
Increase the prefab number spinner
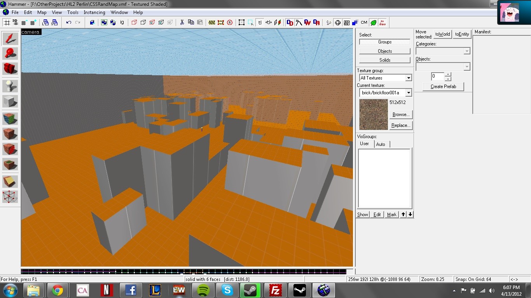pos(447,74)
